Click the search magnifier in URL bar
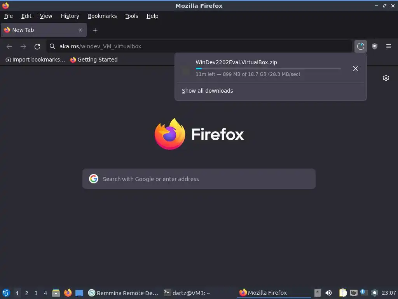 52,46
